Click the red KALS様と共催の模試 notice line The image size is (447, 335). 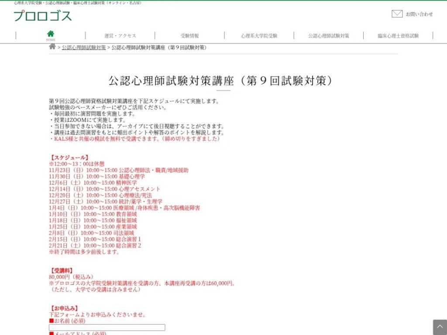tap(135, 139)
